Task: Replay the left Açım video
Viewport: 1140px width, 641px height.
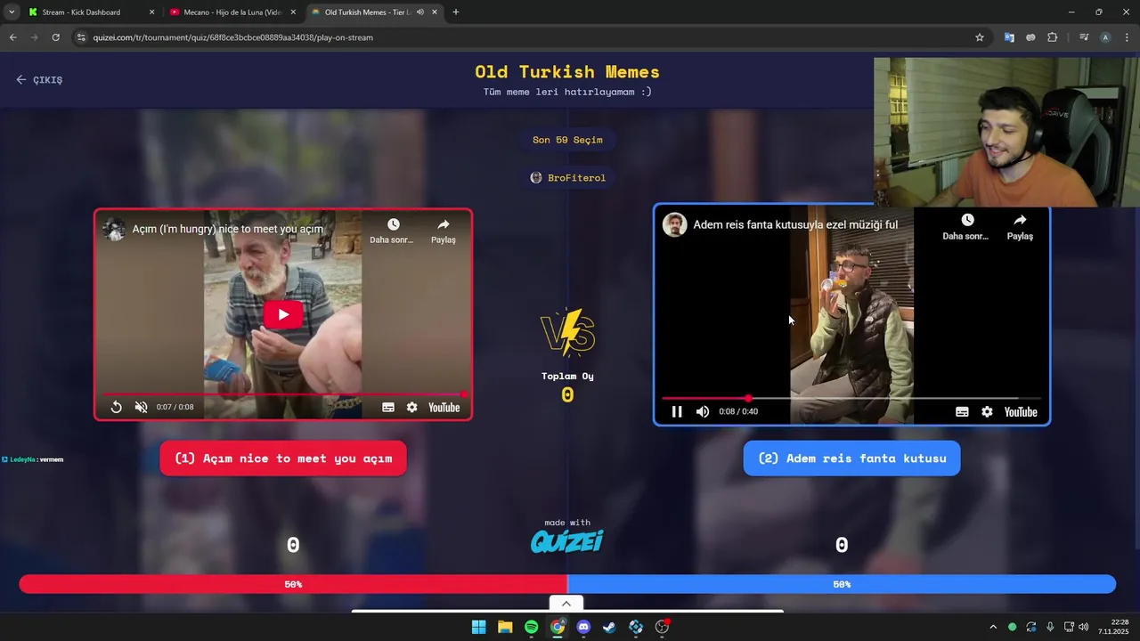Action: (x=116, y=407)
